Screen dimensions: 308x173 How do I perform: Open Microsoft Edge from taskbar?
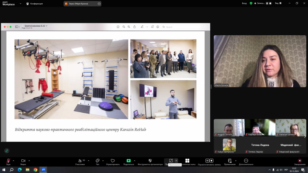[20, 170]
